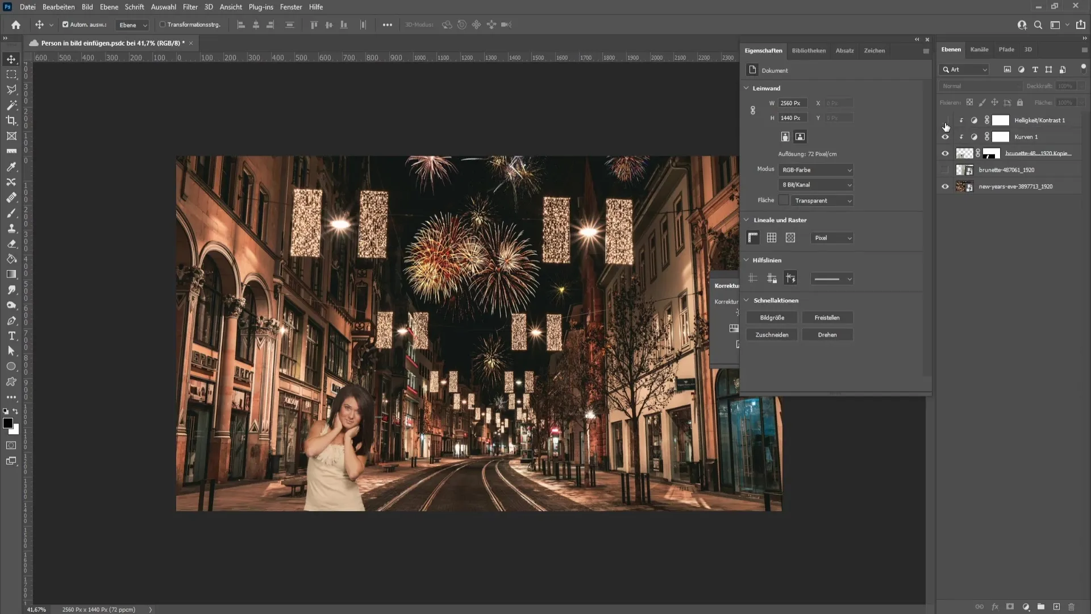The width and height of the screenshot is (1091, 614).
Task: Select the Move tool in toolbar
Action: pos(11,58)
